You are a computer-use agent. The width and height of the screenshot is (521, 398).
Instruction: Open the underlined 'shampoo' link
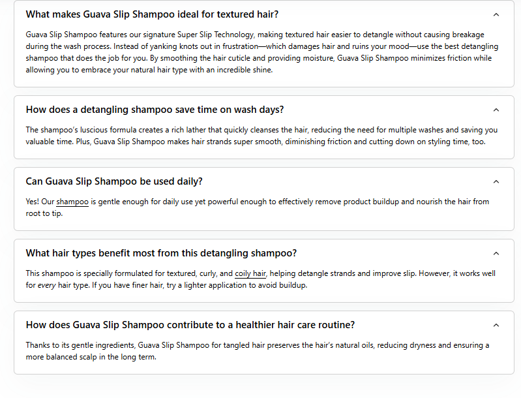tap(72, 202)
